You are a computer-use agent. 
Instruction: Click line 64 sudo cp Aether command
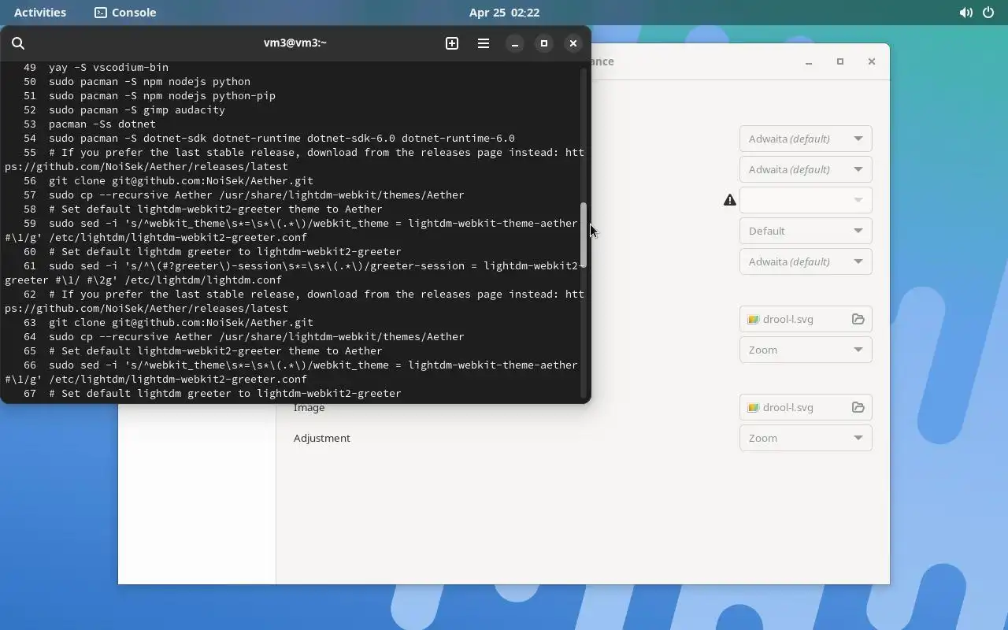[x=257, y=337]
